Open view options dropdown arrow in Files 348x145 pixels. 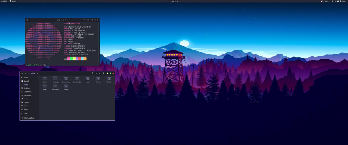click(100, 73)
